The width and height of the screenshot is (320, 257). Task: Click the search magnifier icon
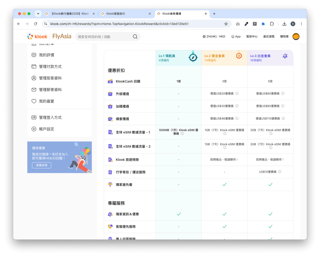pos(135,37)
